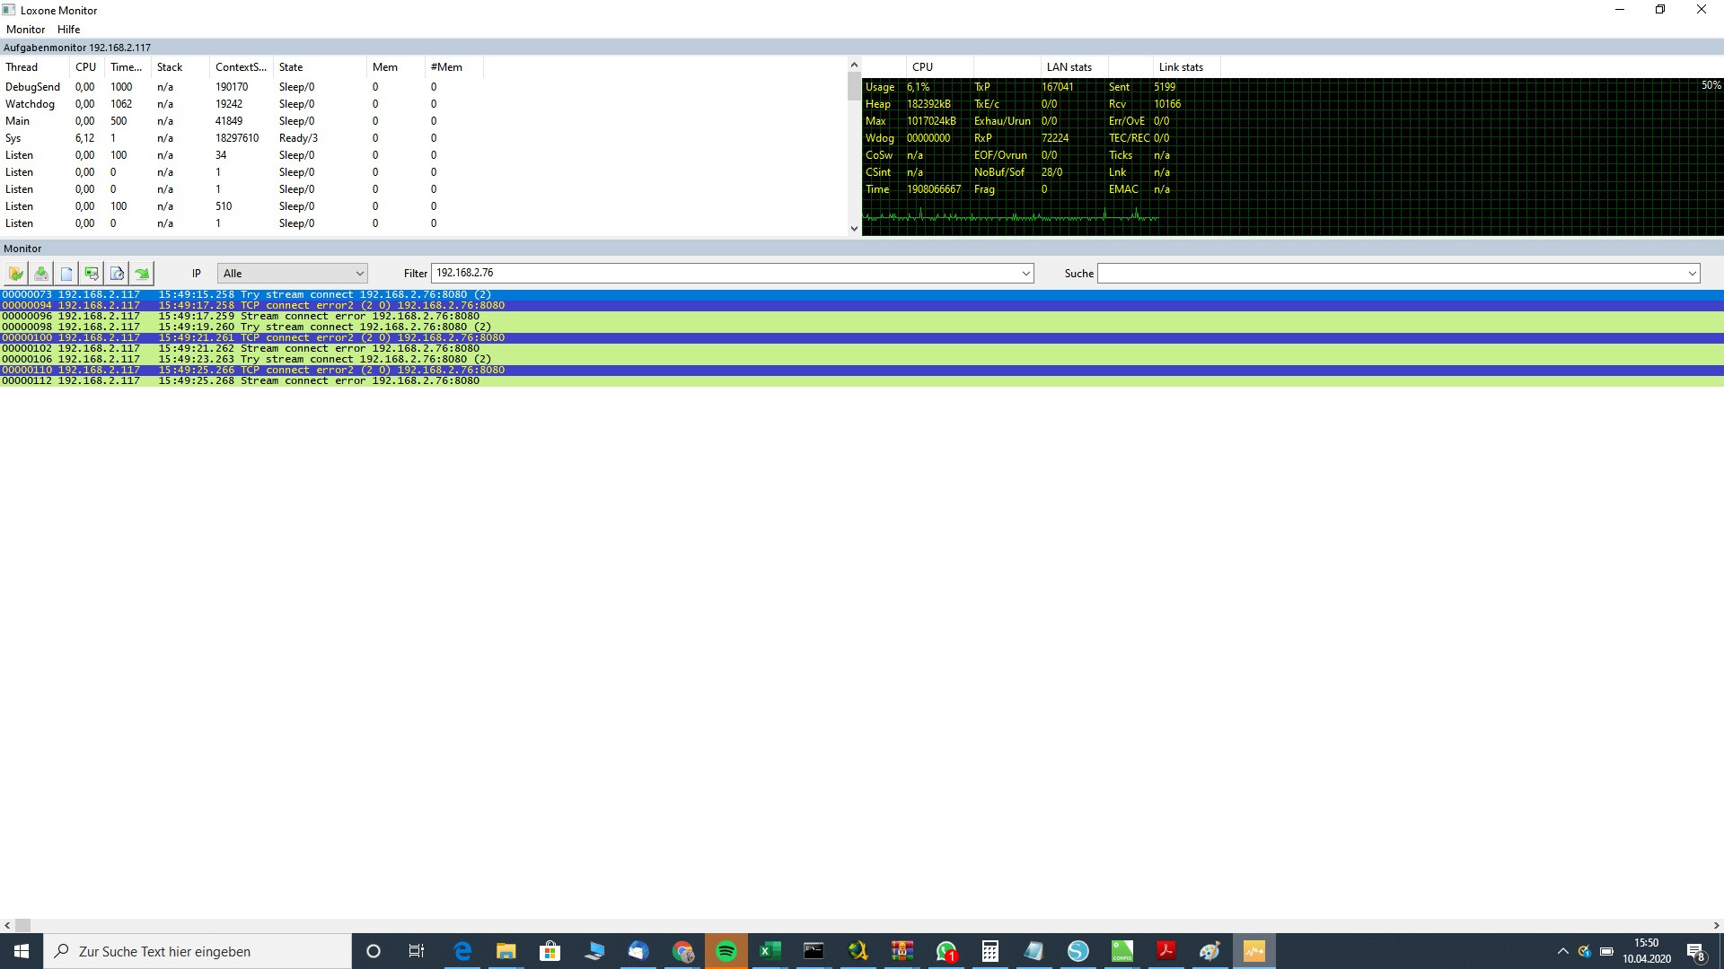Select the Sys thread row
The height and width of the screenshot is (969, 1724).
point(13,138)
